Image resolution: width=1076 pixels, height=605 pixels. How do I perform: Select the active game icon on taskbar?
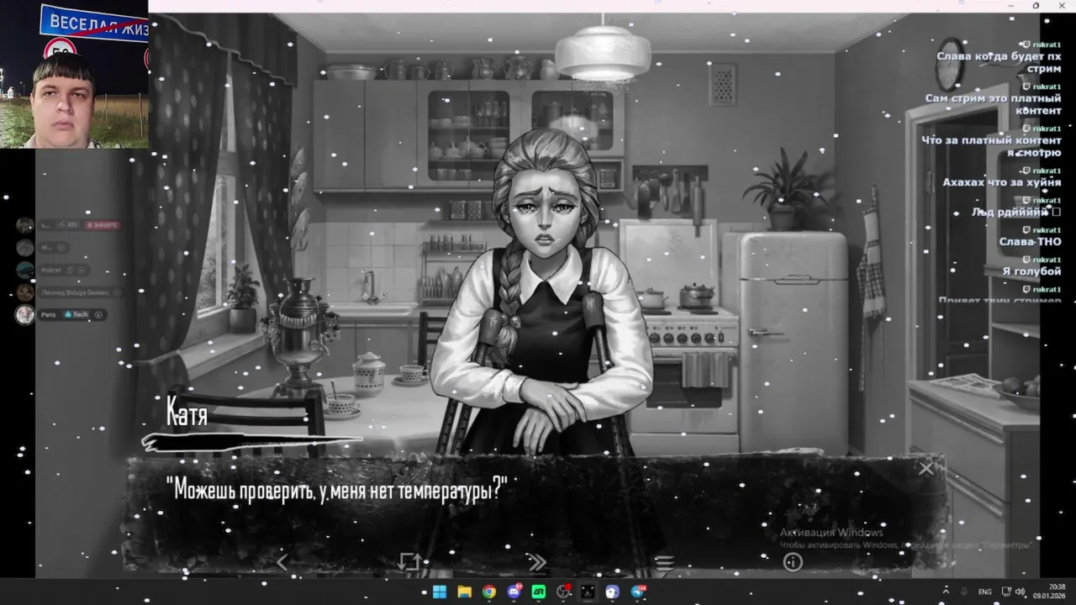(588, 592)
